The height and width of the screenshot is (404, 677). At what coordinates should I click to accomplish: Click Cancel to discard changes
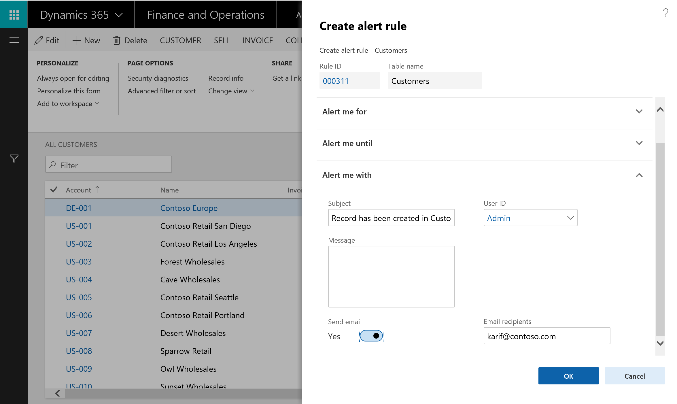click(634, 376)
